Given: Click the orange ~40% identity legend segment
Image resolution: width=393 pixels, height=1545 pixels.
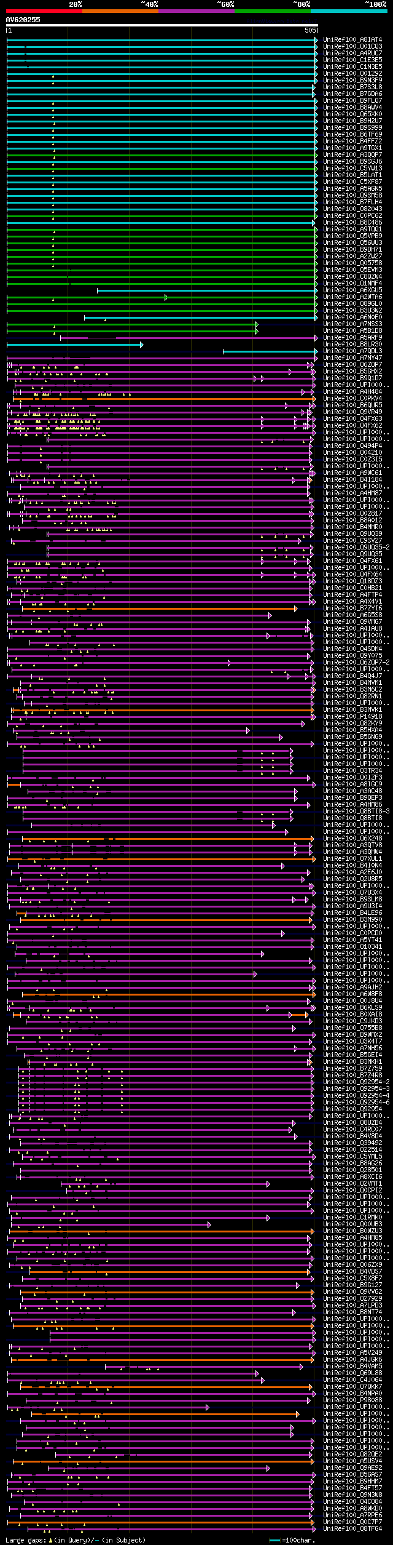Looking at the screenshot, I should tap(120, 11).
